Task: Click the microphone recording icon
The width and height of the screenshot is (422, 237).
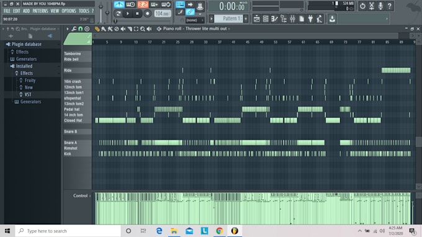Action: (x=380, y=6)
